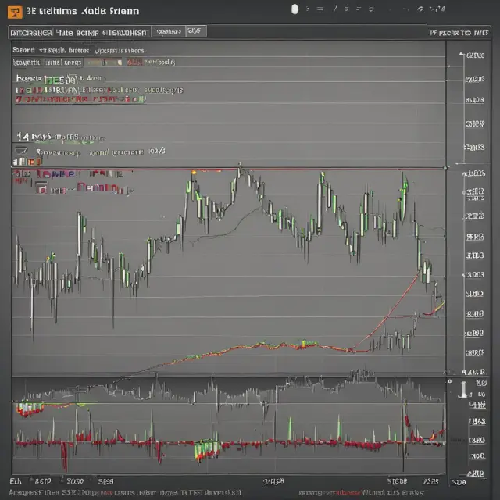Viewport: 500px width, 500px height.
Task: Click the text link at the right of the tab bar
Action: pyautogui.click(x=459, y=33)
